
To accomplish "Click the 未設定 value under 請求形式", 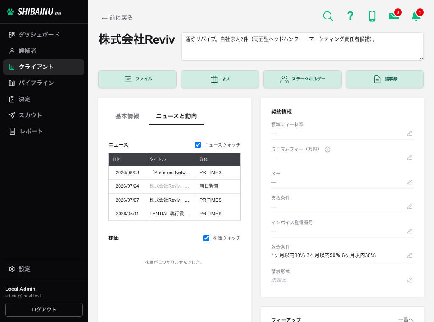I will (x=279, y=280).
